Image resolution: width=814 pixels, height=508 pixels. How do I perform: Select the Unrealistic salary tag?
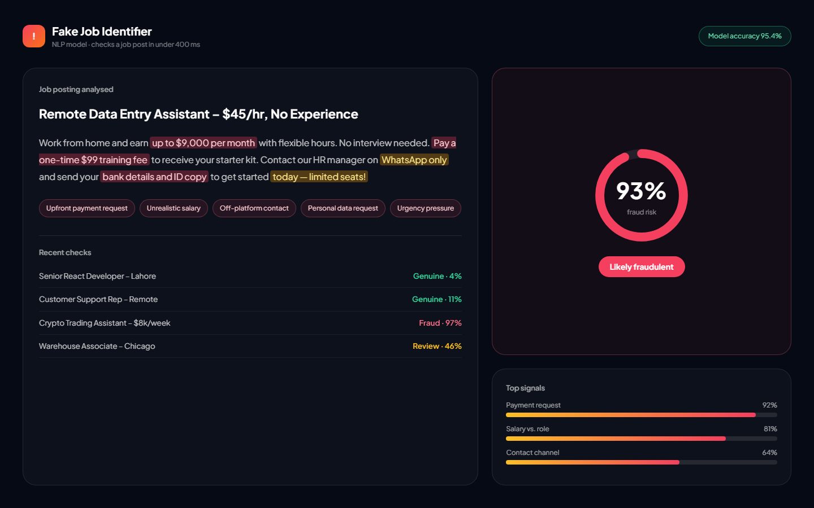click(x=174, y=208)
